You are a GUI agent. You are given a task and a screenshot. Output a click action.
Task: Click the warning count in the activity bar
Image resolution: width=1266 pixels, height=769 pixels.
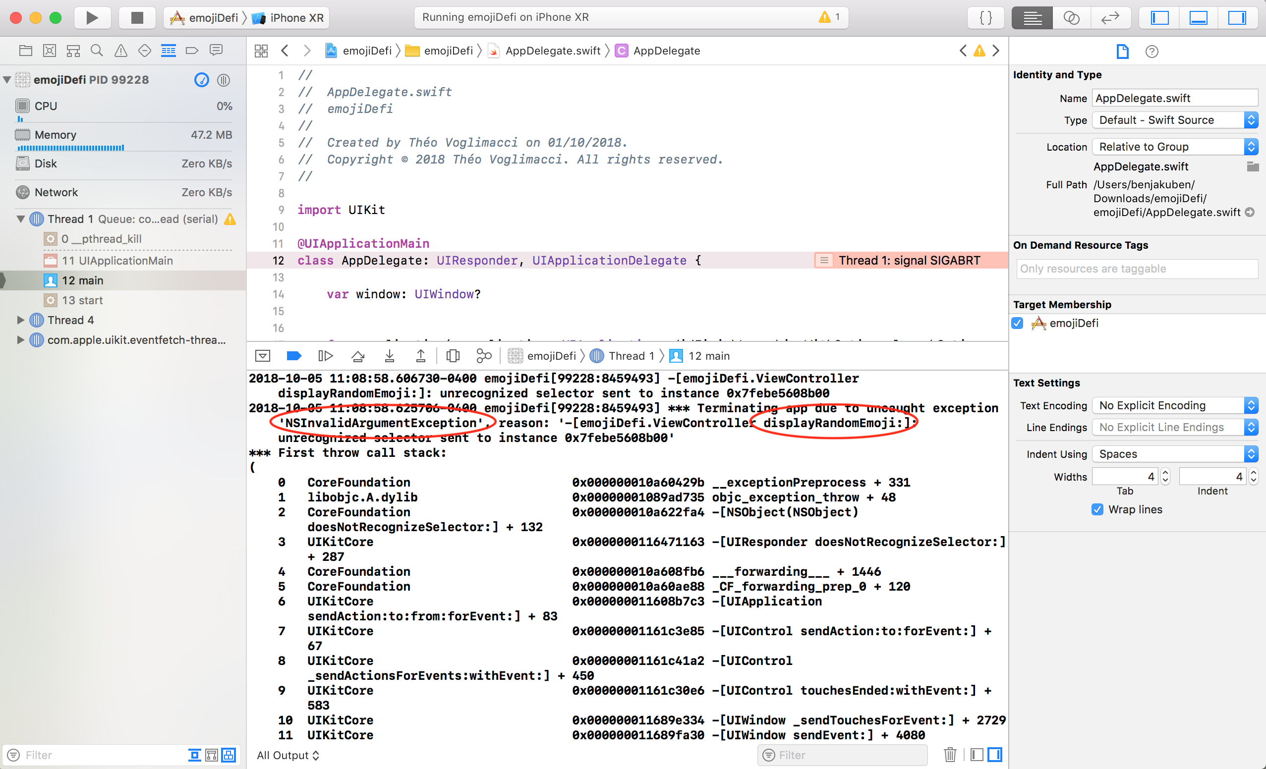coord(829,17)
